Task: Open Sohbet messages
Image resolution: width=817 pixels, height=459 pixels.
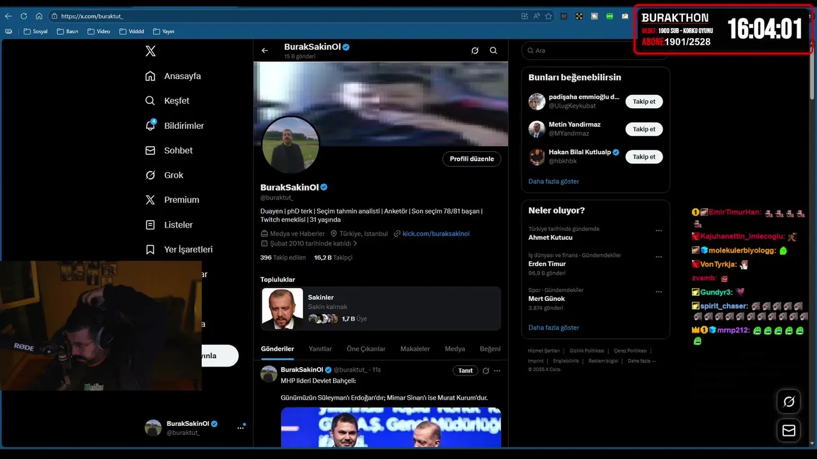Action: 169,150
